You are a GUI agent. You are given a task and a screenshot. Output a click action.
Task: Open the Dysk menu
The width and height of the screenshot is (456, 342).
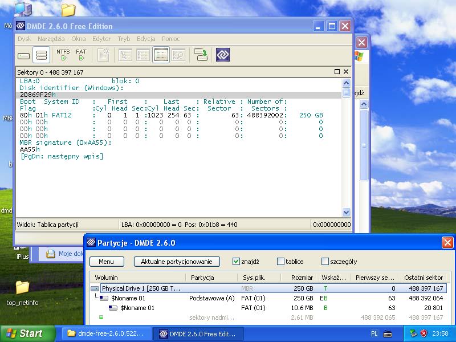(x=25, y=39)
